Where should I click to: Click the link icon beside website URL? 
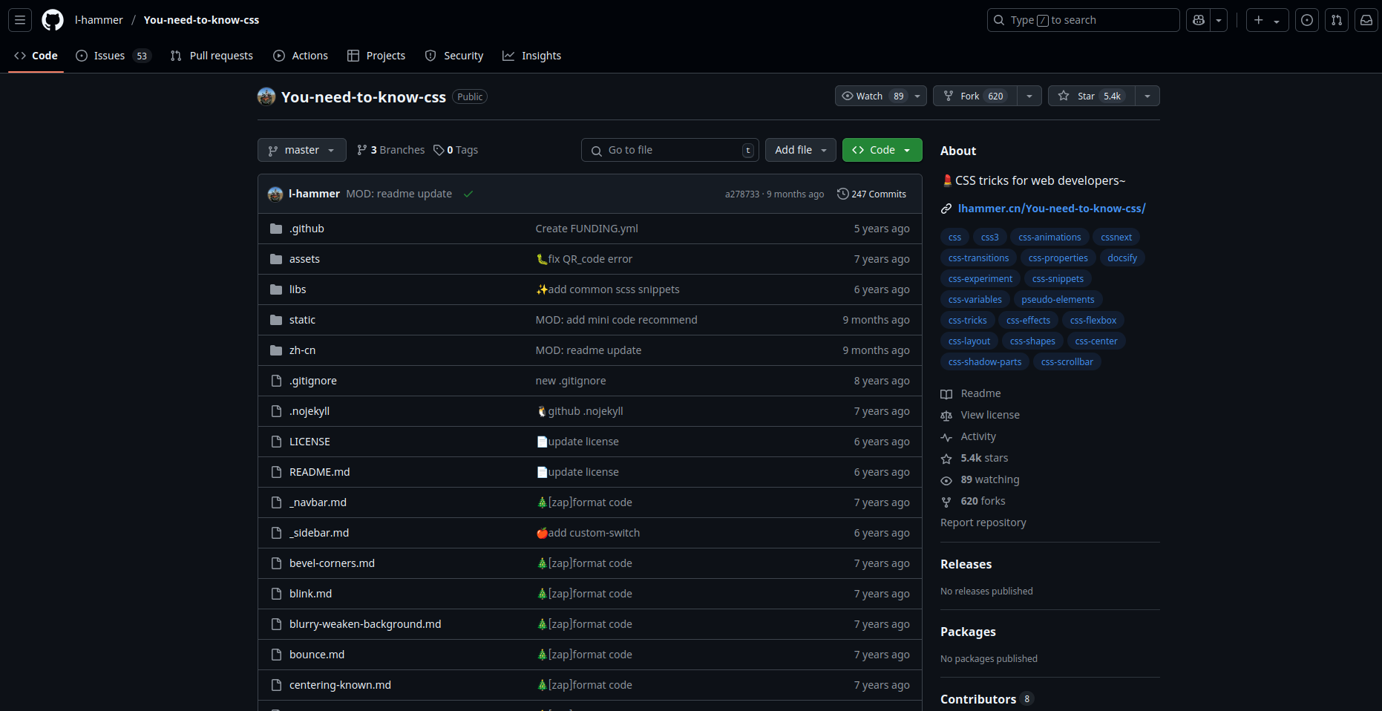[x=946, y=209]
